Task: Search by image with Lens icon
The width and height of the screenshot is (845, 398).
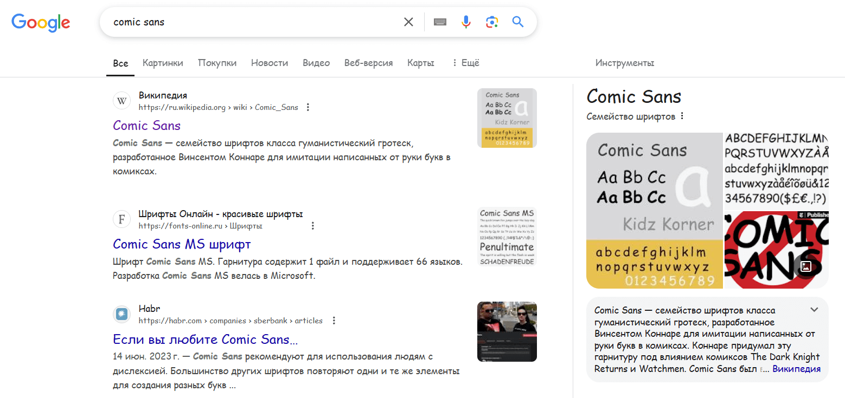Action: [492, 22]
